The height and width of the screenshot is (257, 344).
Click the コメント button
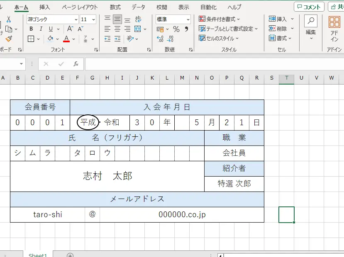pyautogui.click(x=309, y=7)
